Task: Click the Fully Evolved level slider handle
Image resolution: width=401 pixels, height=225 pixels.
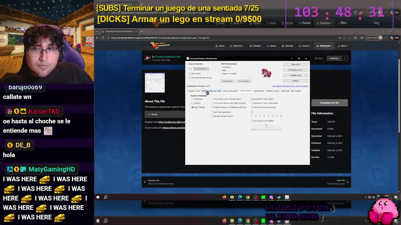Action: point(252,112)
